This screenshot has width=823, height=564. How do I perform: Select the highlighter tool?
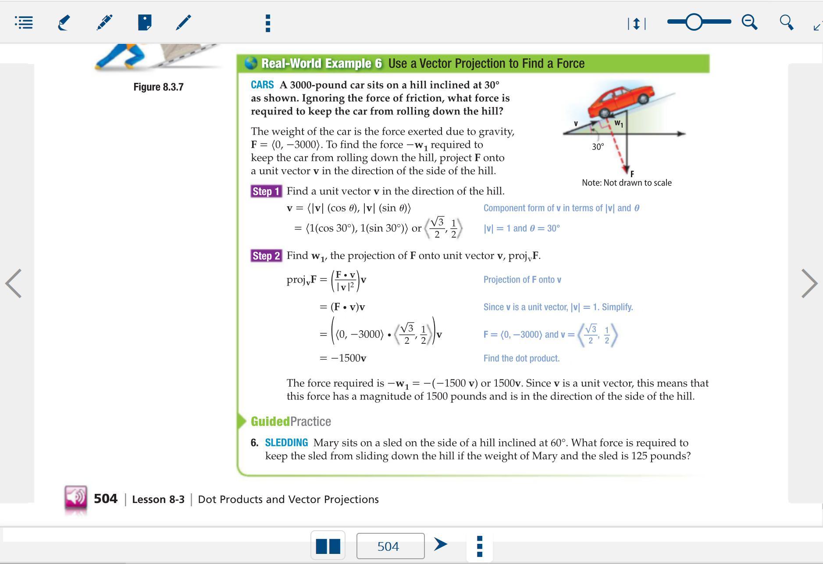(64, 22)
